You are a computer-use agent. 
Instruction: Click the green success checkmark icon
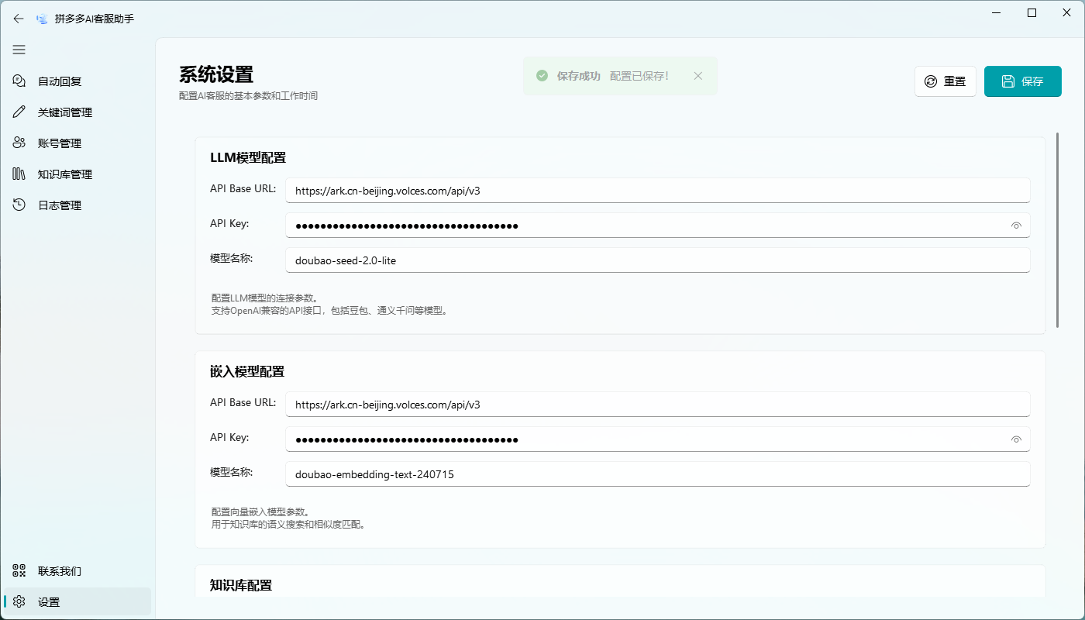tap(542, 76)
